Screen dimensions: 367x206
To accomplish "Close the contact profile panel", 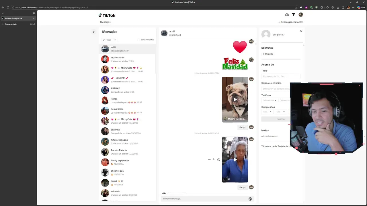I will (x=301, y=31).
